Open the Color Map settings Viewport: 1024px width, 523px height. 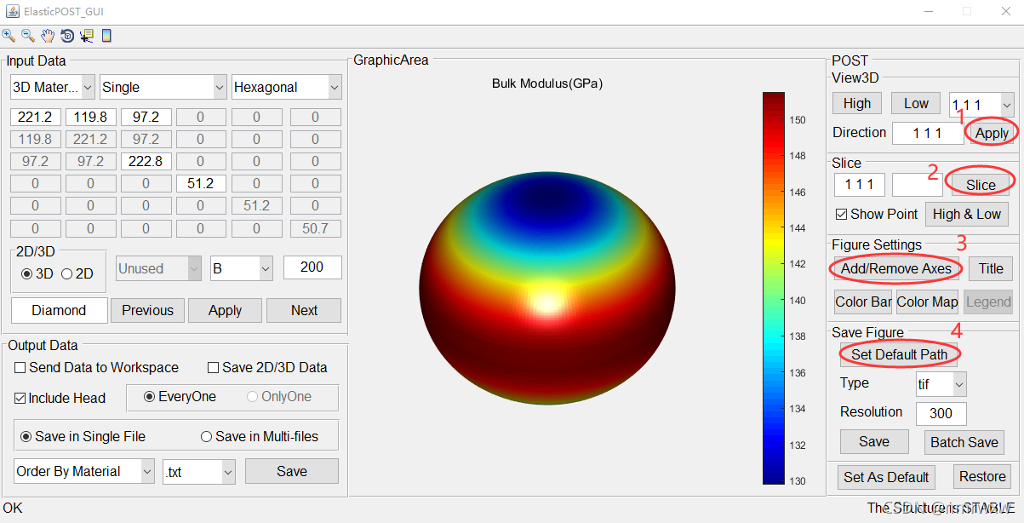(x=927, y=302)
